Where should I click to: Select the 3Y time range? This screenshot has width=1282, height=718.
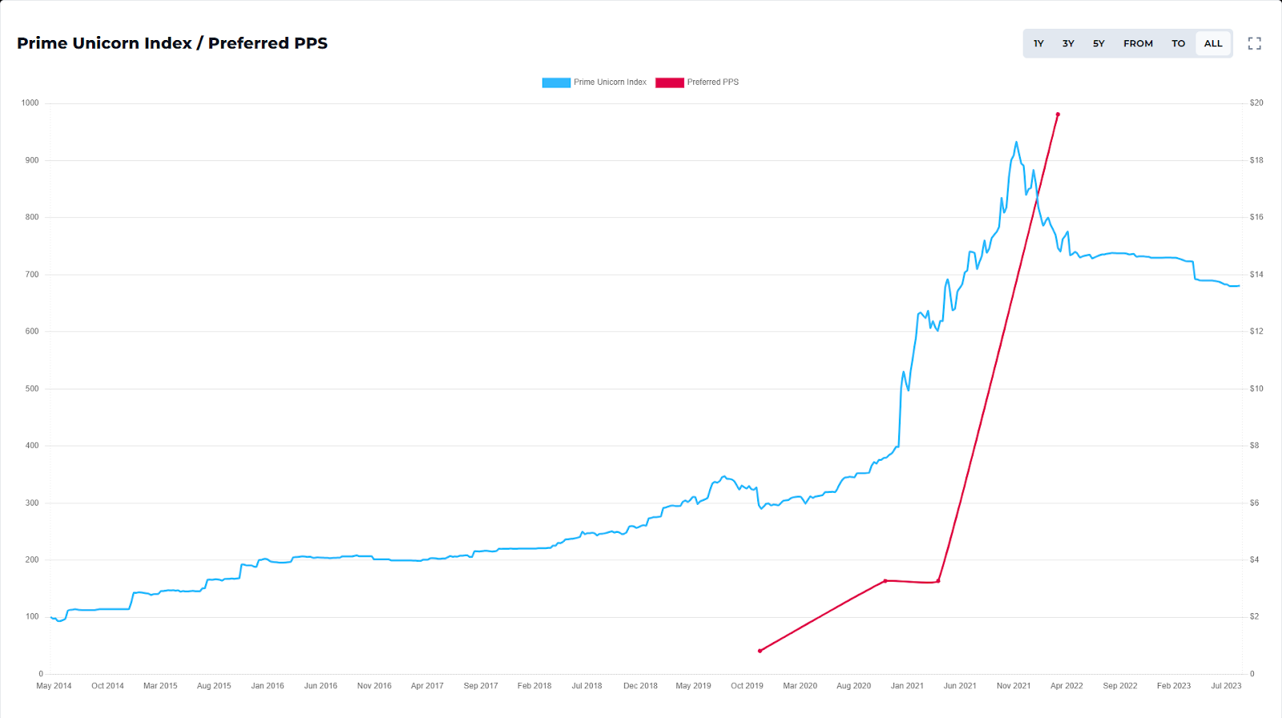[x=1068, y=43]
